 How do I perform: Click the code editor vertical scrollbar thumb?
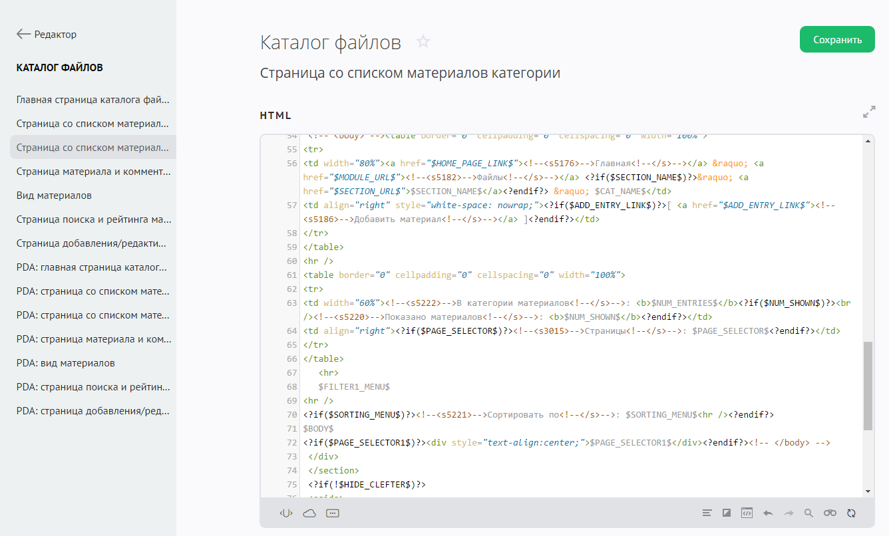pyautogui.click(x=868, y=386)
